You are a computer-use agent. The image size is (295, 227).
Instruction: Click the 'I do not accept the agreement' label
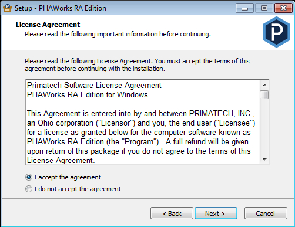point(78,189)
